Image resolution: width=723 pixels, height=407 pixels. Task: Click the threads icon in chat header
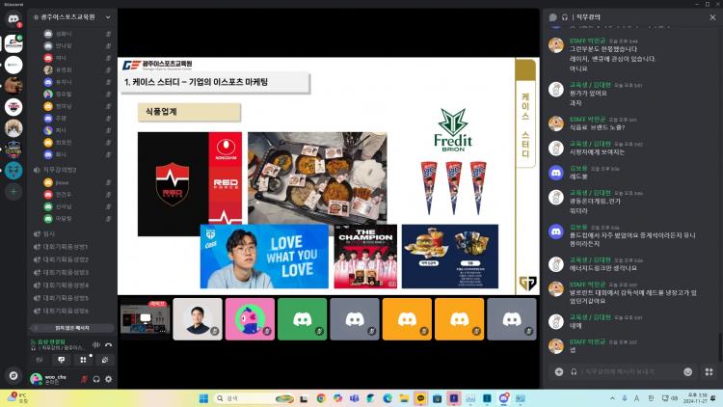click(553, 17)
